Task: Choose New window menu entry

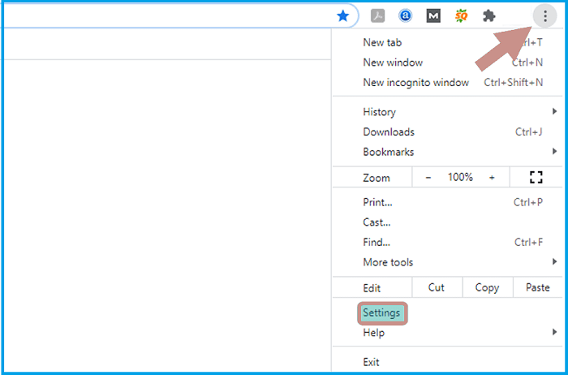Action: 447,62
